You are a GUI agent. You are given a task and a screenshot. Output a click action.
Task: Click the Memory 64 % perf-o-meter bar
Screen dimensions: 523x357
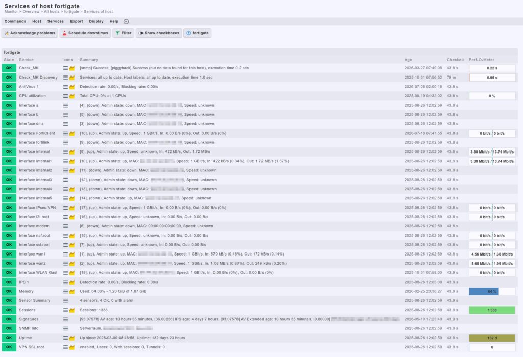click(492, 292)
